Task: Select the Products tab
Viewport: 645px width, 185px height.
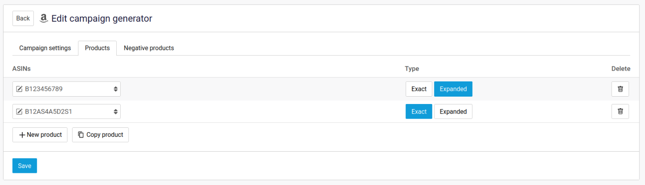Action: click(x=97, y=48)
